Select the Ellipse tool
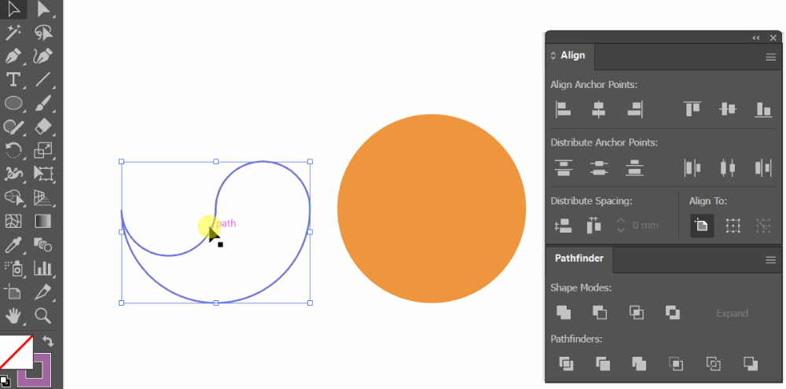The width and height of the screenshot is (786, 389). pyautogui.click(x=13, y=103)
